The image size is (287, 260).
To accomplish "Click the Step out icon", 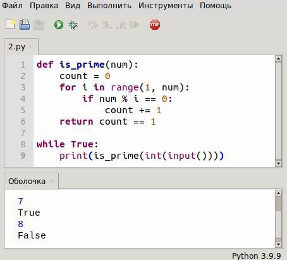I will point(121,25).
